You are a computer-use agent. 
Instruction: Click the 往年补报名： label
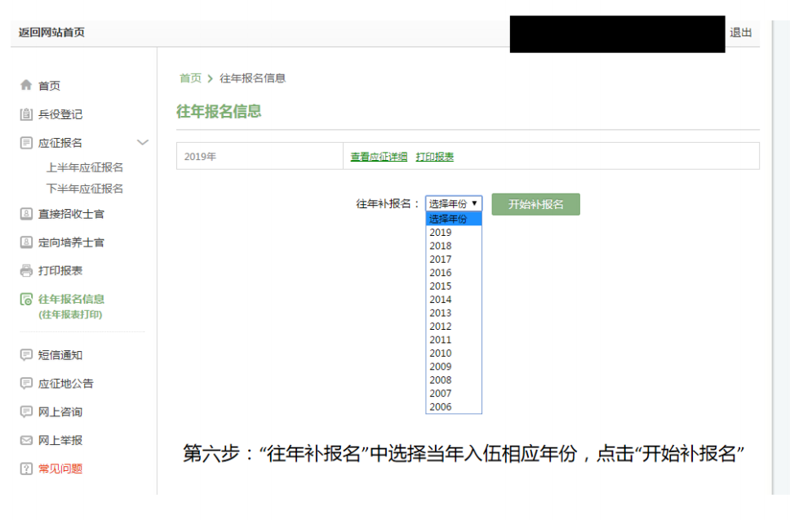(388, 203)
